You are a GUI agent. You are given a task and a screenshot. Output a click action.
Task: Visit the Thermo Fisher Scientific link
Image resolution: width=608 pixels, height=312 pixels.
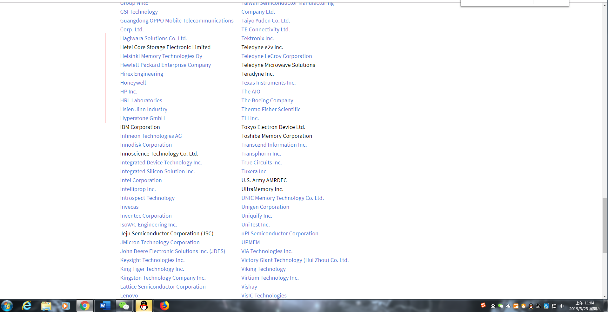click(x=271, y=109)
